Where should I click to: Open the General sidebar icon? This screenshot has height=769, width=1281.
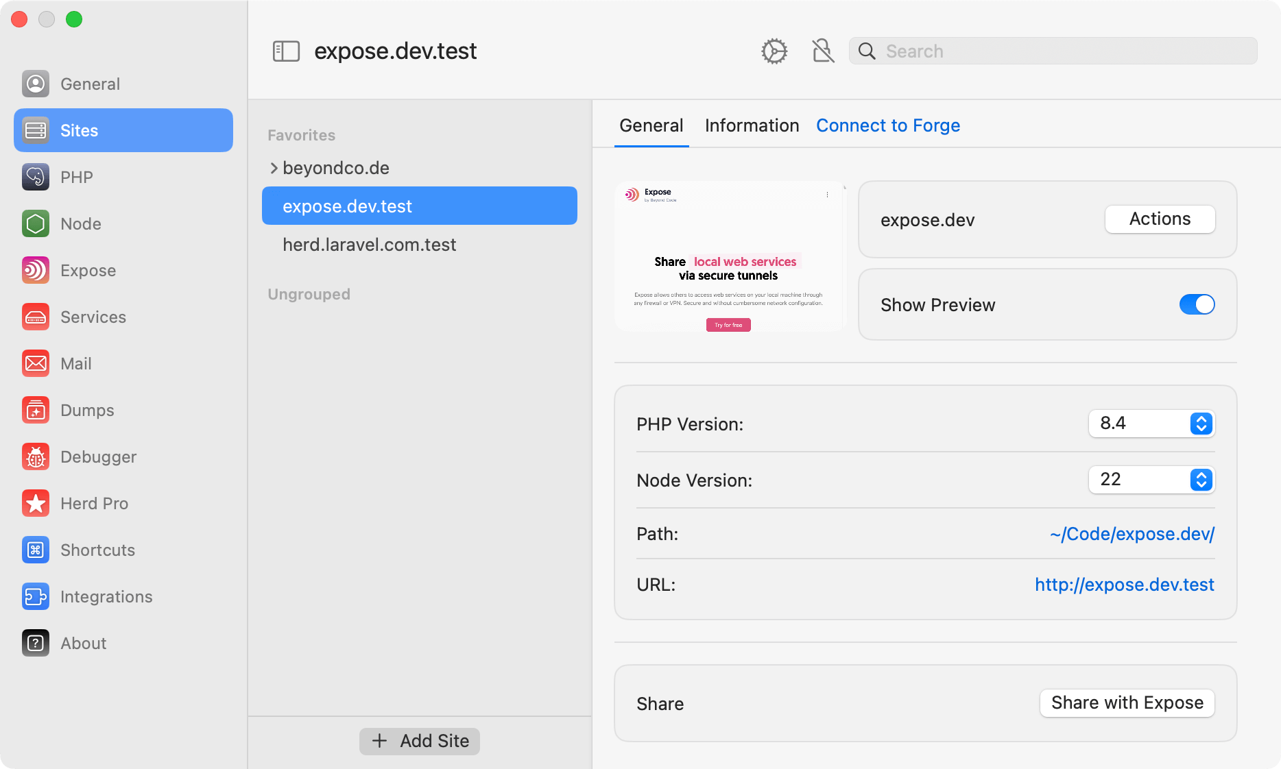36,84
